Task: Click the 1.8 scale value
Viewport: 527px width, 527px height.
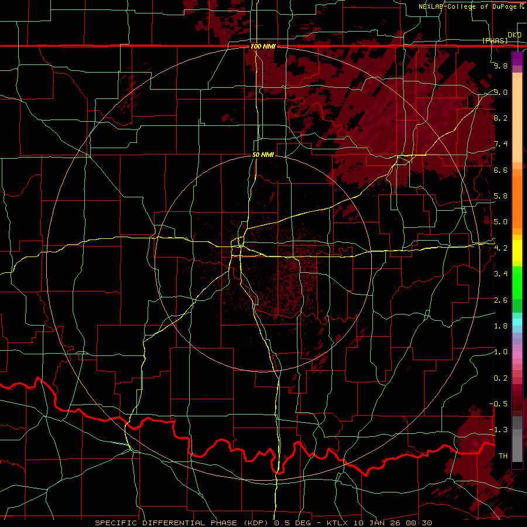Action: tap(501, 326)
